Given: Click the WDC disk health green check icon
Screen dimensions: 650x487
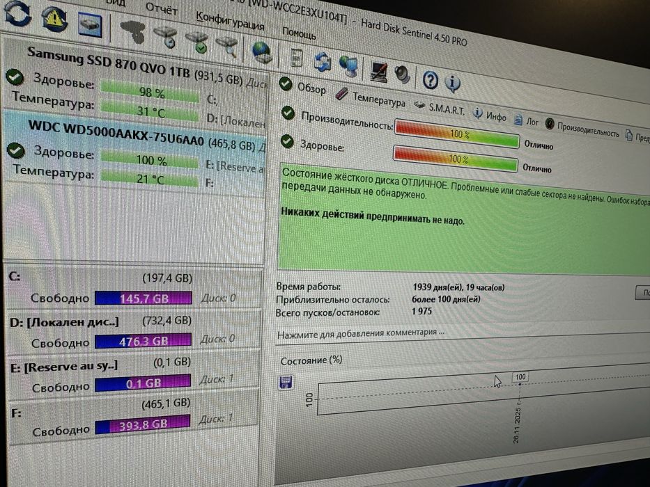Looking at the screenshot, I should (x=16, y=150).
